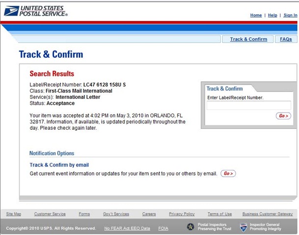Click the Copyright 2010 USPS notice

[x=51, y=228]
